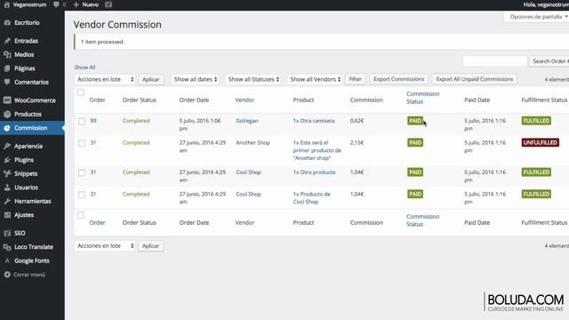The image size is (569, 320).
Task: Sort by Vendor column in table header
Action: click(244, 100)
